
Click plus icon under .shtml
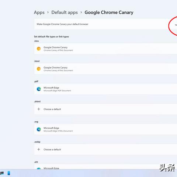tap(39, 109)
